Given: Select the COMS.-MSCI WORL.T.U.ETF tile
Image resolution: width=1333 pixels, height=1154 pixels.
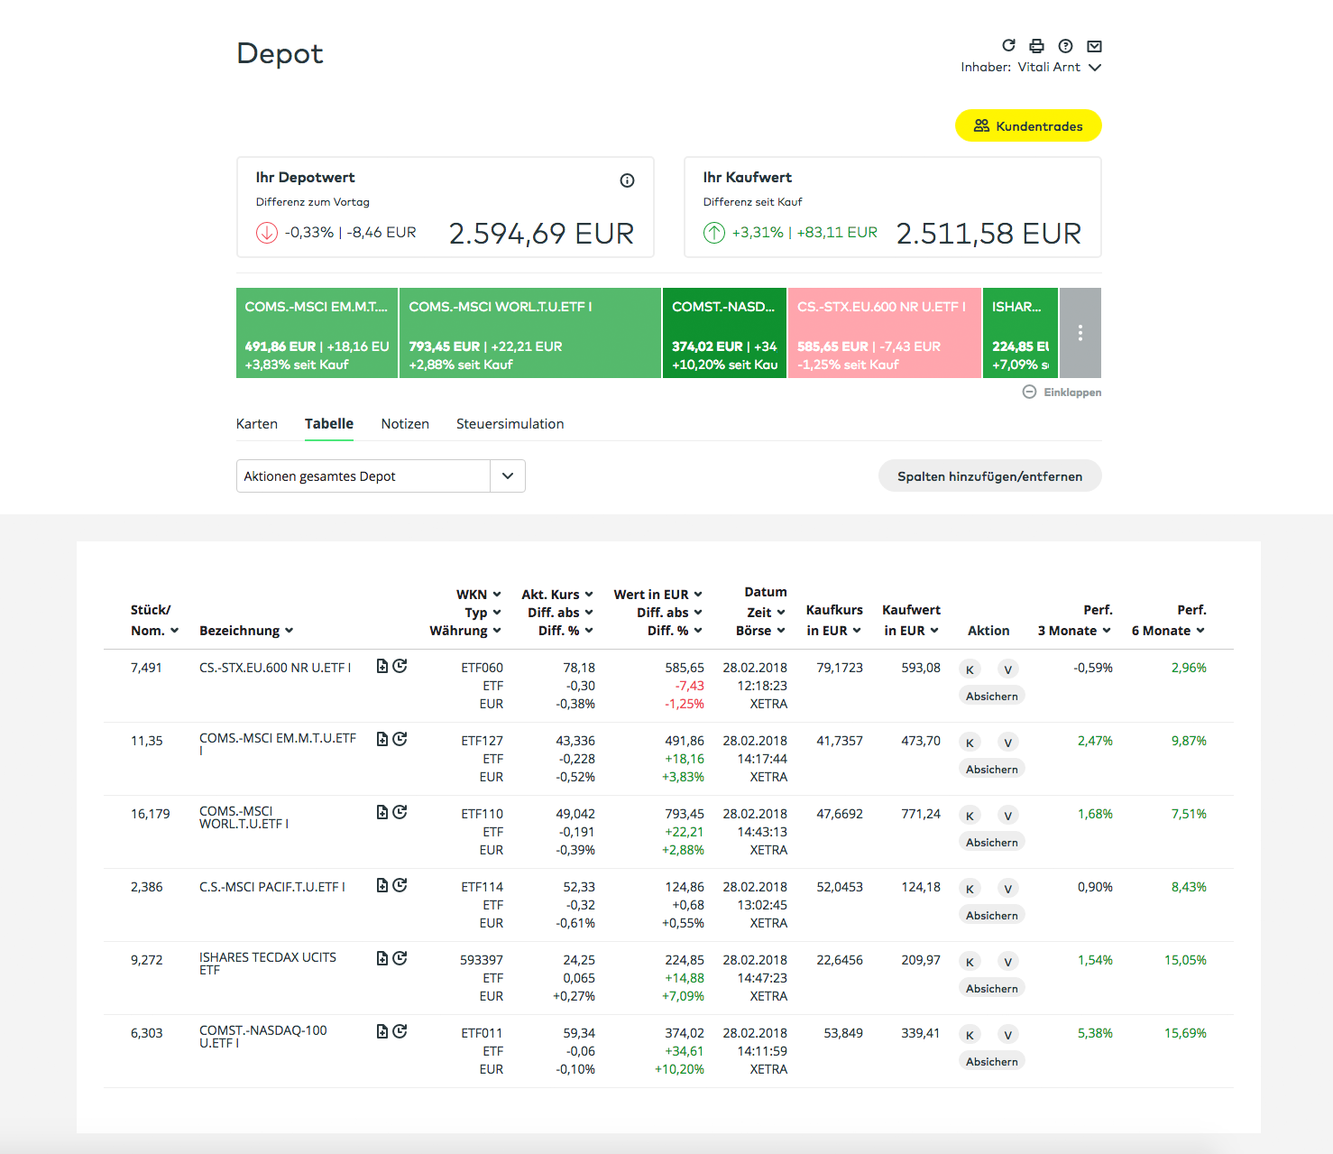Looking at the screenshot, I should coord(530,333).
